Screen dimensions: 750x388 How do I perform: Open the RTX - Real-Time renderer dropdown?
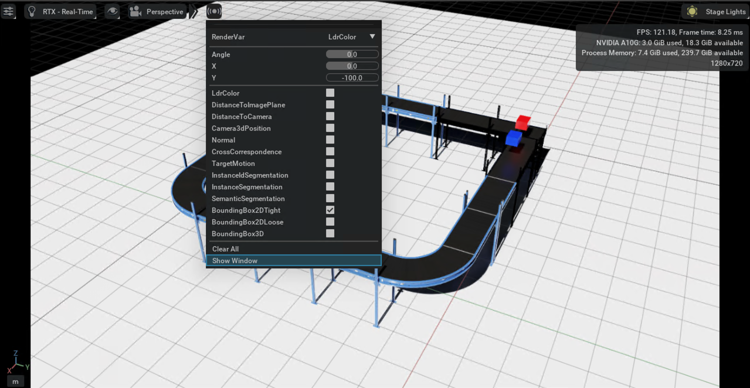click(67, 12)
